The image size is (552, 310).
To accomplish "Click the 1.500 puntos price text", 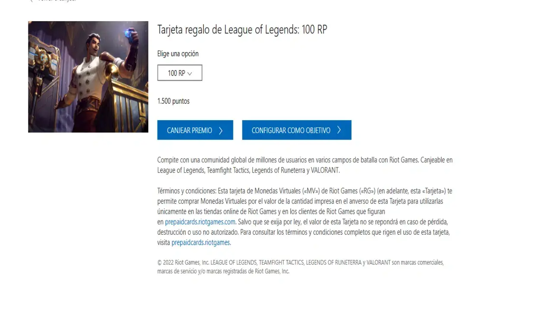I will coord(173,101).
